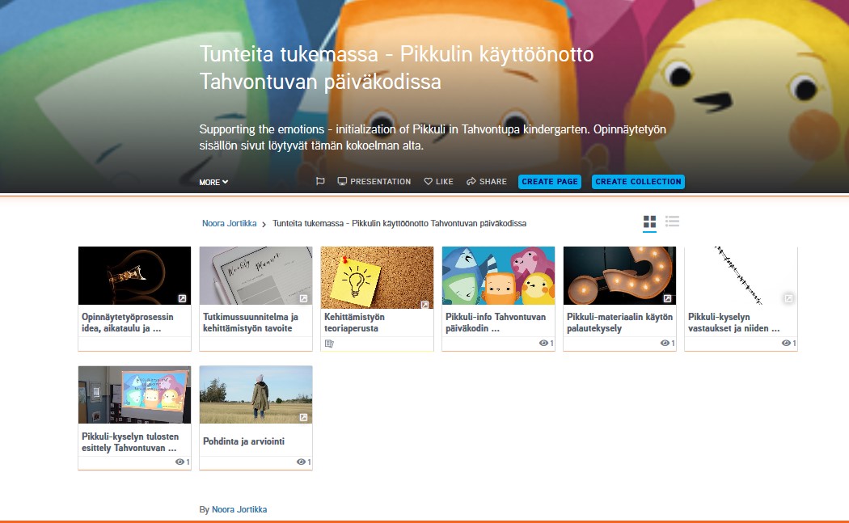
Task: Click the eye views icon on Pikkuli-kyselyn vastaukset card
Action: pos(786,344)
